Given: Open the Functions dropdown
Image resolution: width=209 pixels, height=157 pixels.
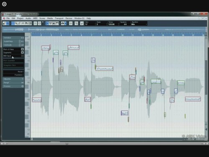Looking at the screenshot, I should coord(13,75).
